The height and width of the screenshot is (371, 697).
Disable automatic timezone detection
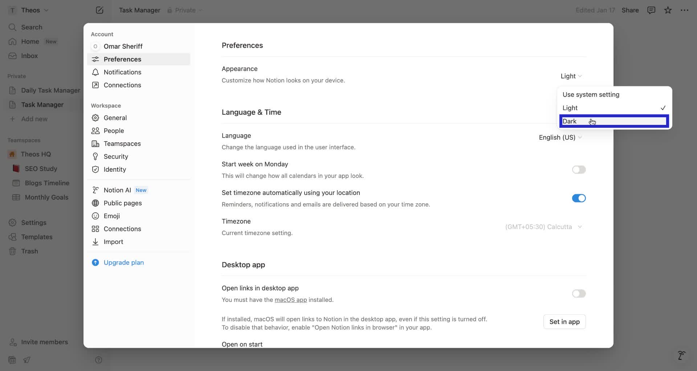click(x=579, y=198)
